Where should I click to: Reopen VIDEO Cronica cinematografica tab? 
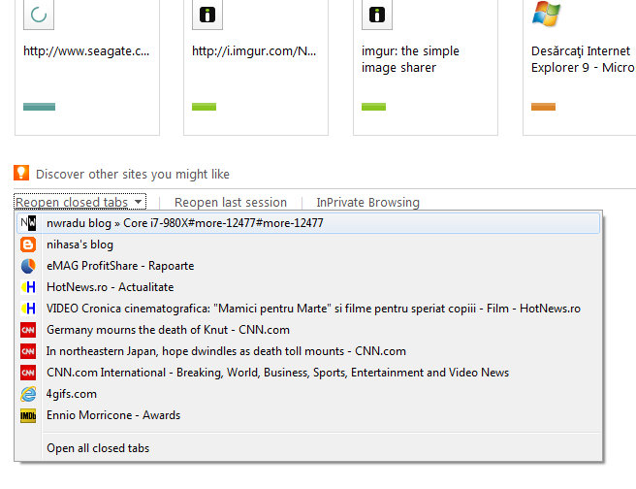click(x=308, y=309)
